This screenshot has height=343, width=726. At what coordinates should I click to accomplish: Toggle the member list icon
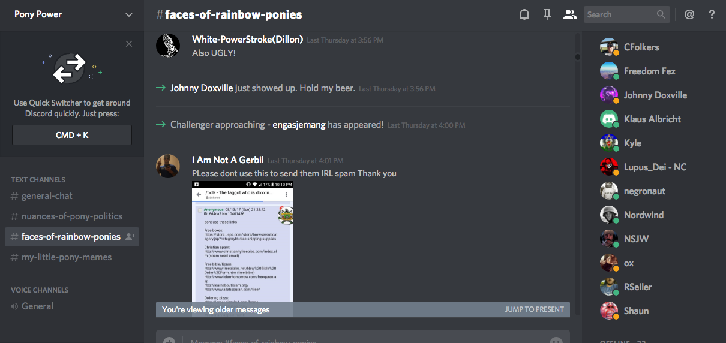(x=569, y=14)
